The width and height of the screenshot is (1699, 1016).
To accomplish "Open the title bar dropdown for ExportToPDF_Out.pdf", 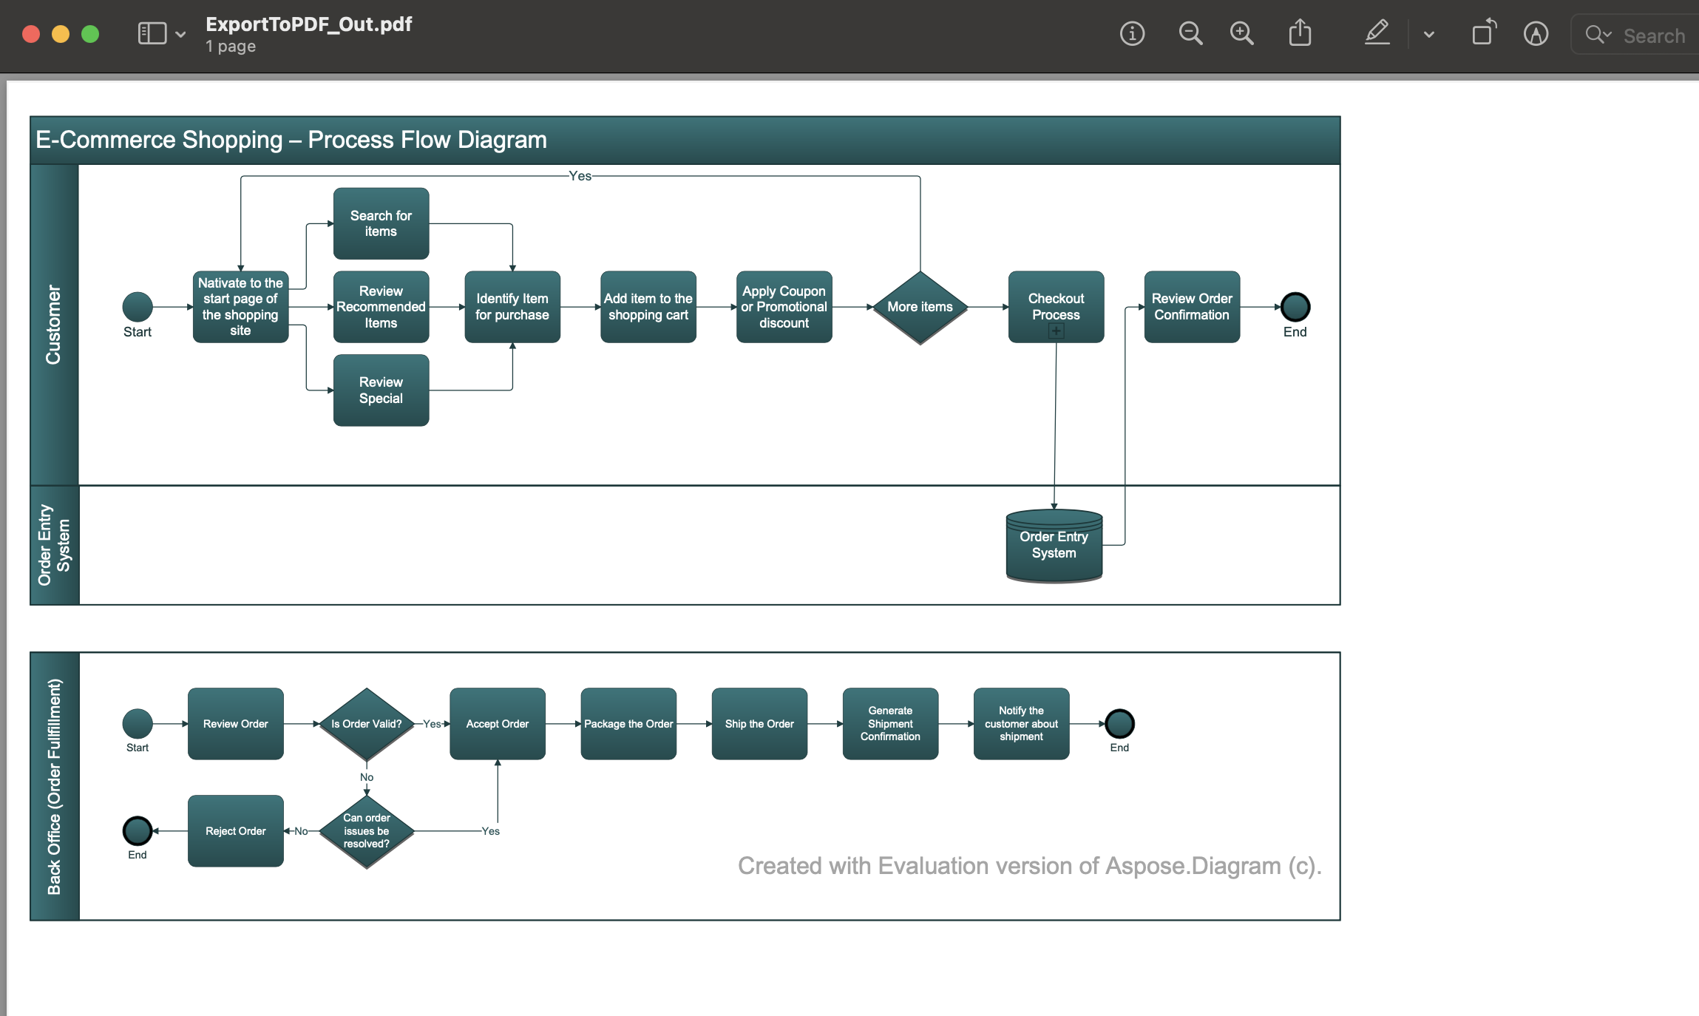I will pyautogui.click(x=309, y=24).
